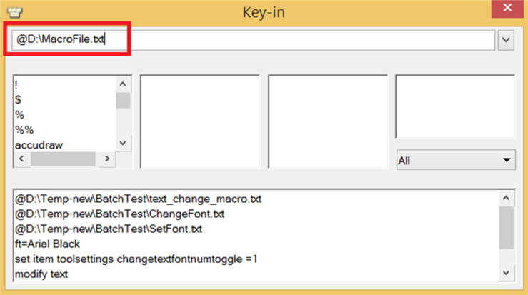Click the history list scroll-down arrow

(x=506, y=273)
